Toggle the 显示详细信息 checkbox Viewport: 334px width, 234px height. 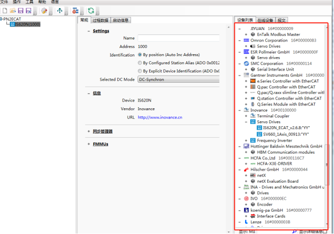325,232
